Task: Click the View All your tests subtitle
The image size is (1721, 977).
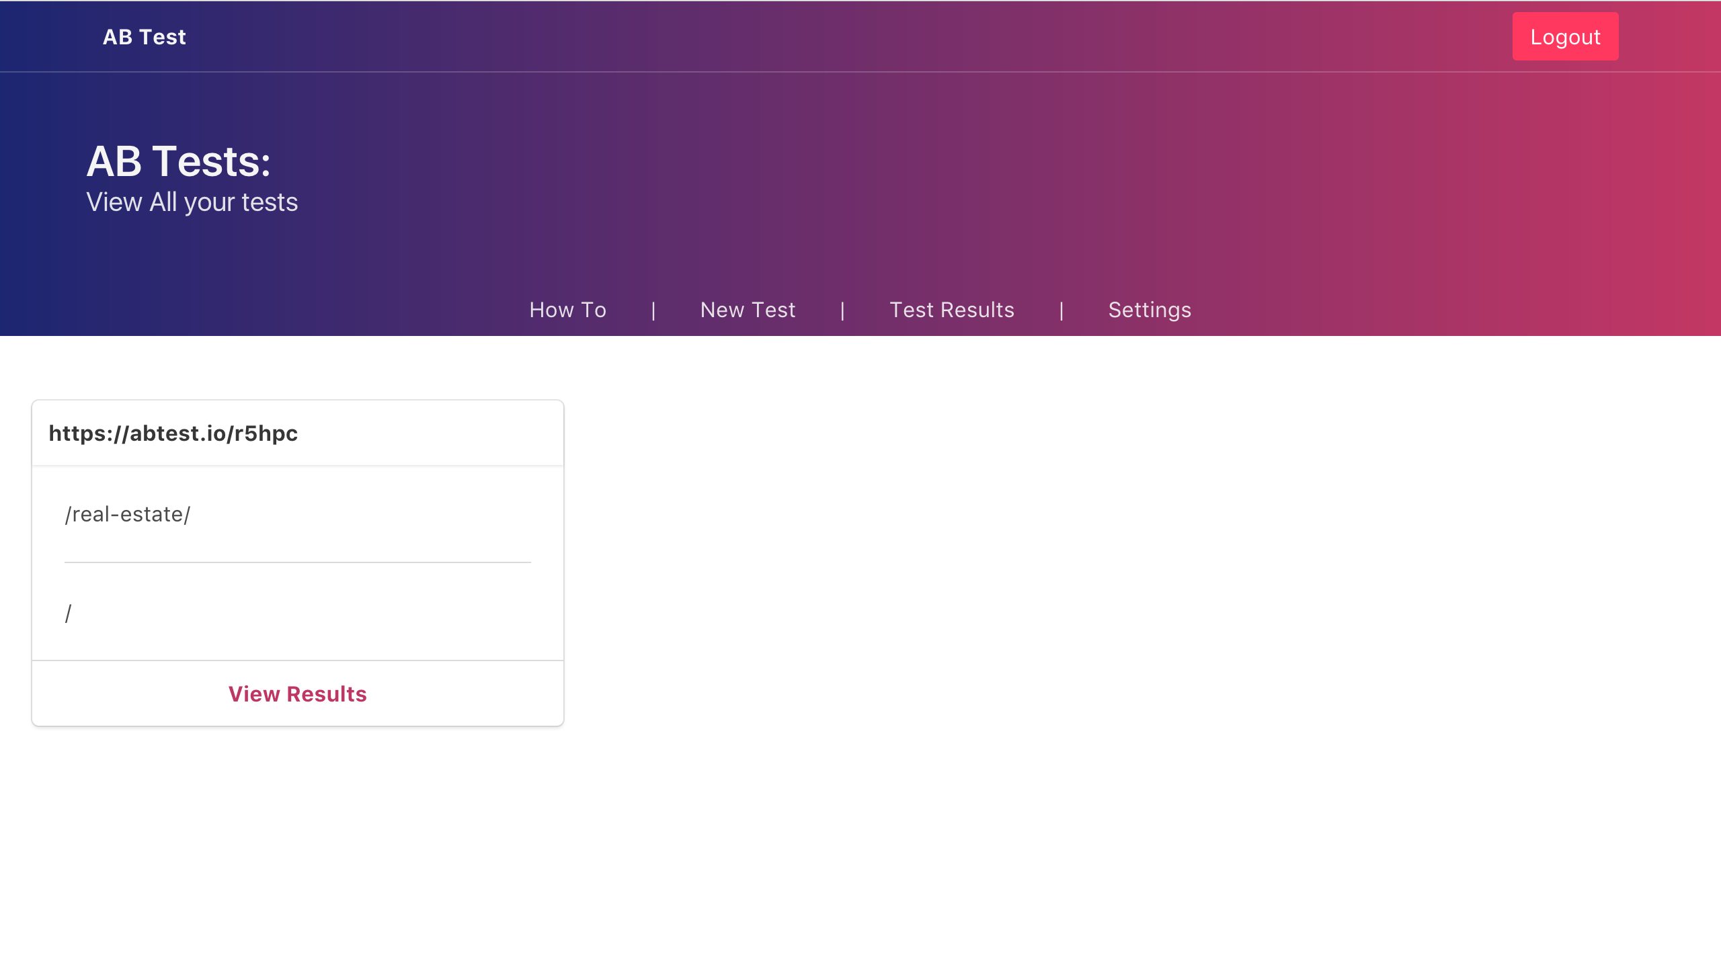Action: 192,202
